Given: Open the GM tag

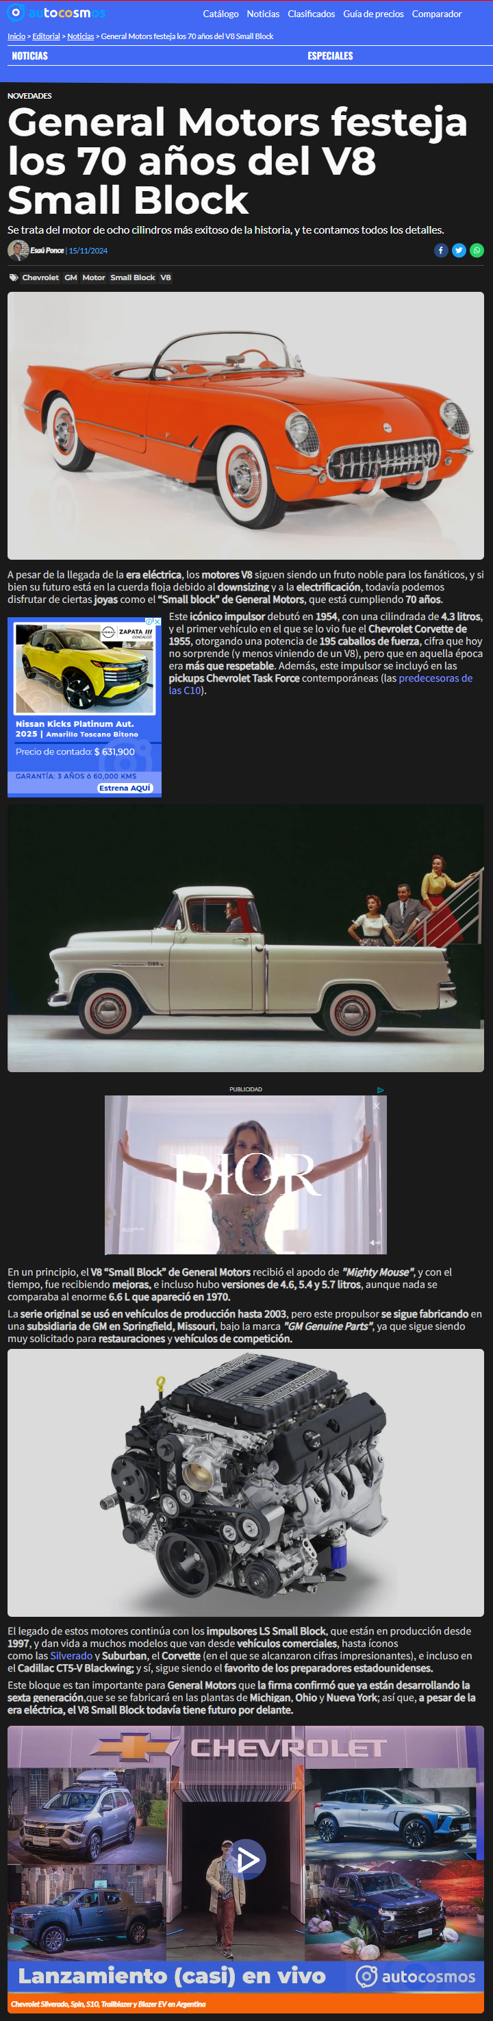Looking at the screenshot, I should [71, 277].
